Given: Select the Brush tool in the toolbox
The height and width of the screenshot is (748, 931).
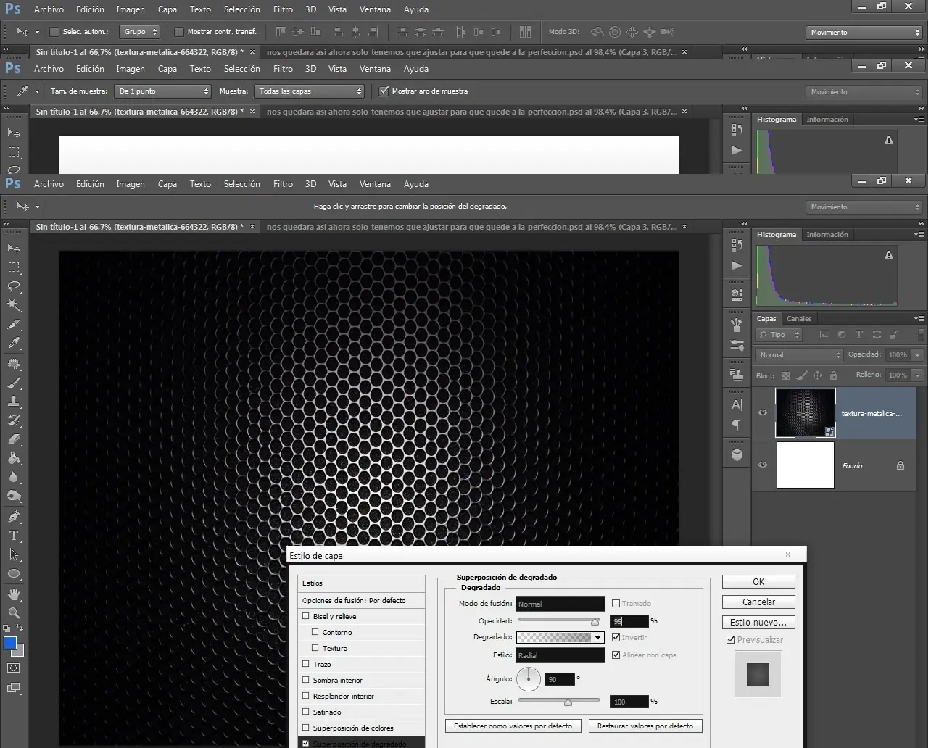Looking at the screenshot, I should pyautogui.click(x=14, y=383).
